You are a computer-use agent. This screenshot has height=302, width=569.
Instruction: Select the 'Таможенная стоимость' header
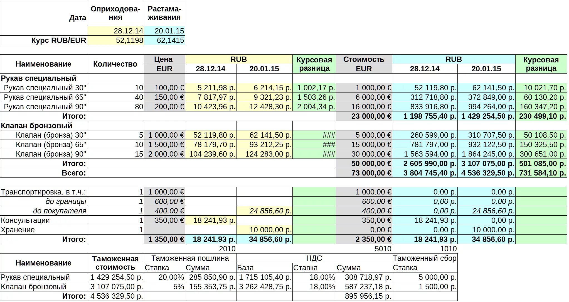pos(115,263)
